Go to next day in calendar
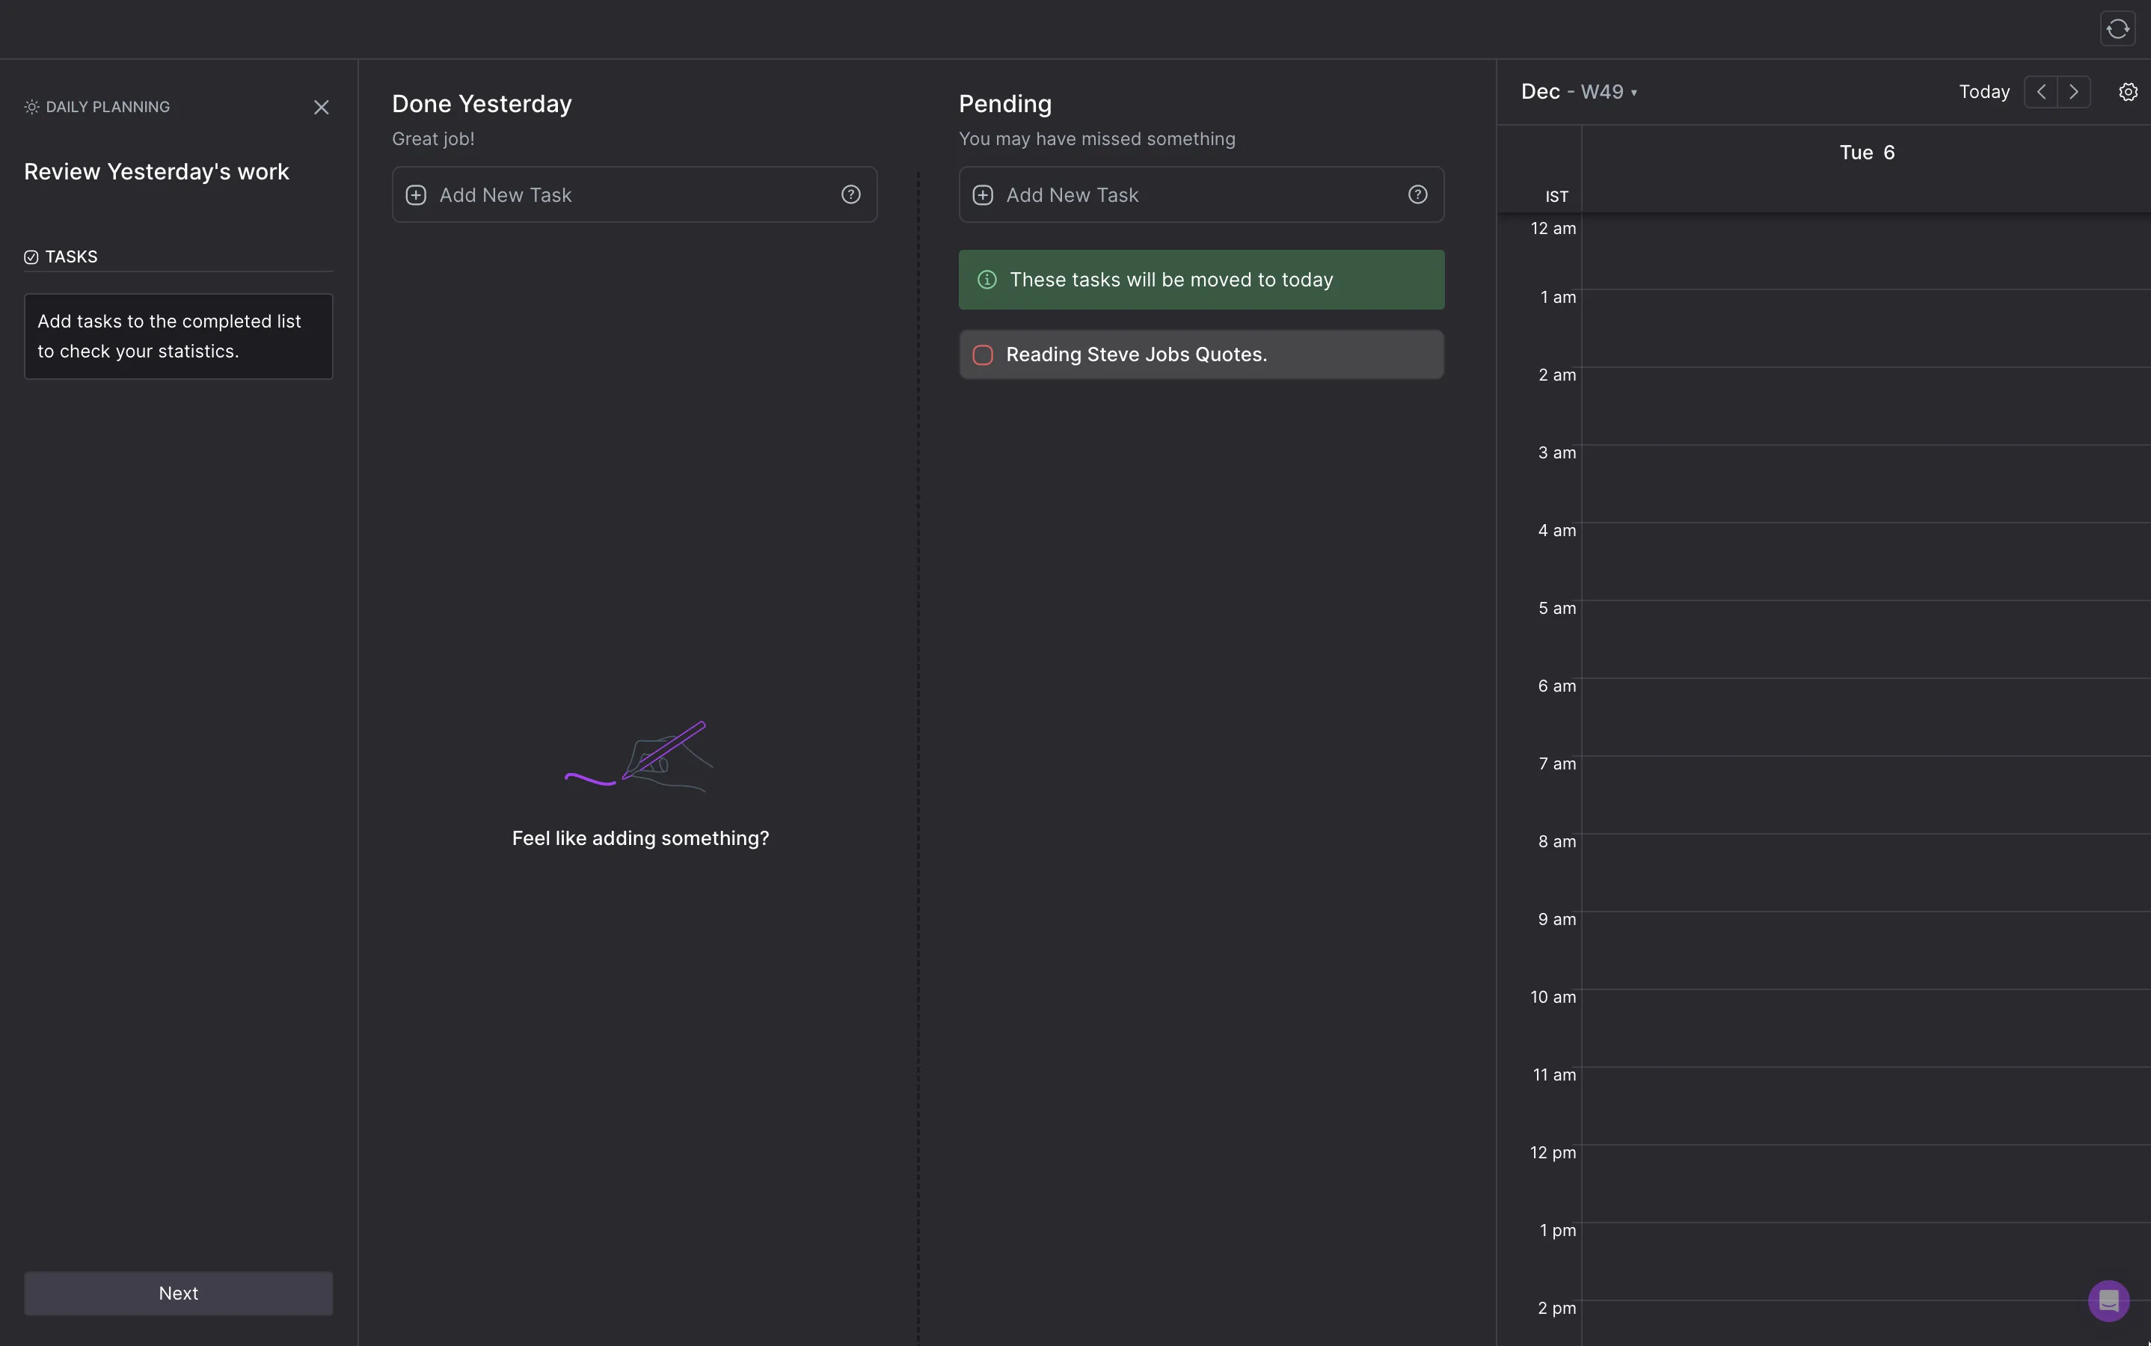The width and height of the screenshot is (2151, 1346). click(2073, 92)
